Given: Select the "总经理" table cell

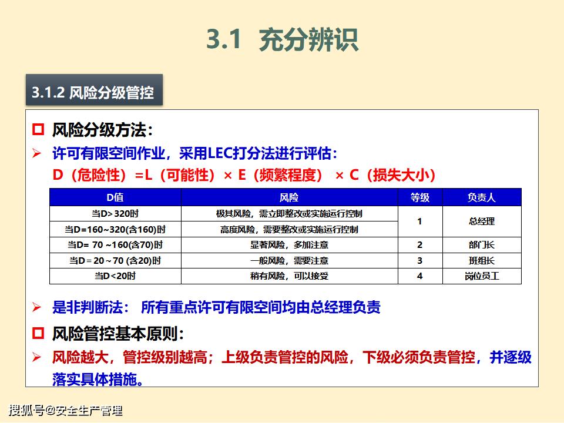Looking at the screenshot, I should coord(482,221).
